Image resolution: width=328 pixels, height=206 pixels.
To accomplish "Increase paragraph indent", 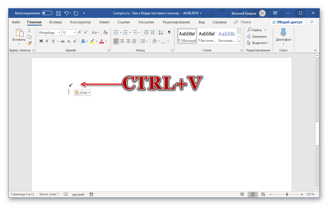I will pyautogui.click(x=152, y=32).
